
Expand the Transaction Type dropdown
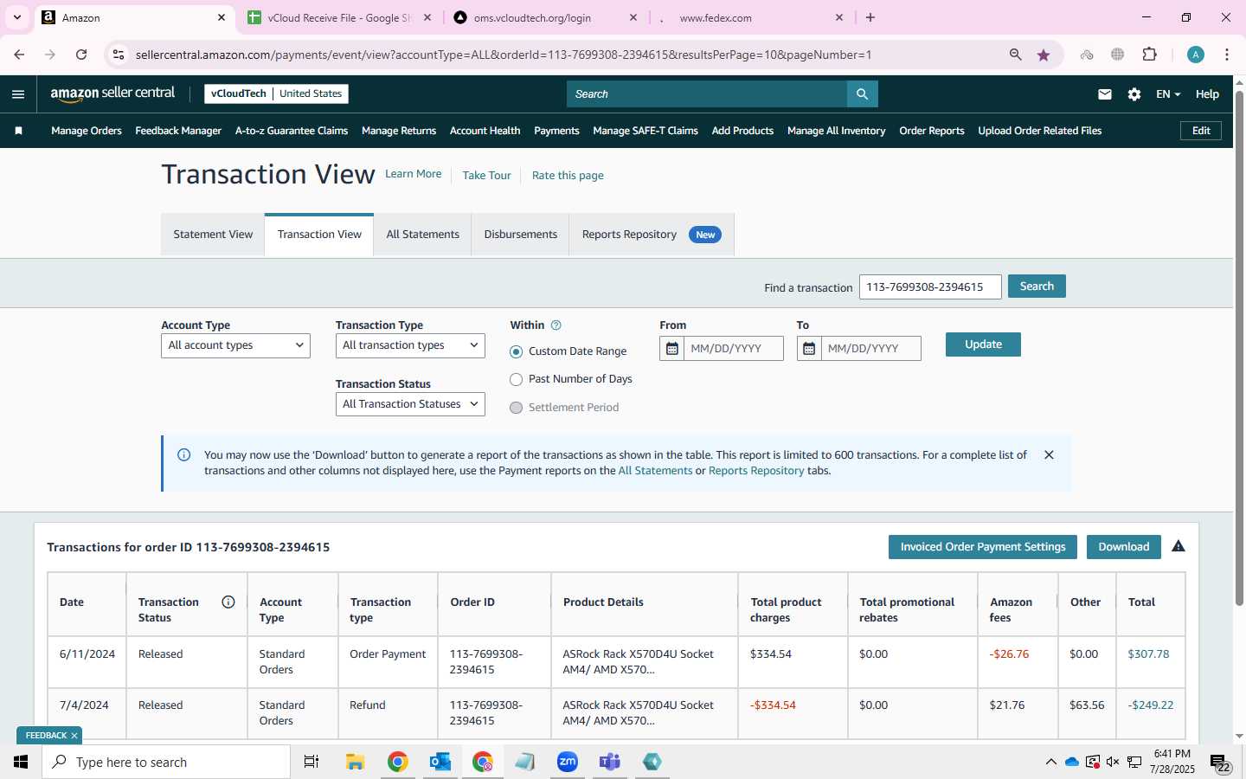click(x=410, y=345)
